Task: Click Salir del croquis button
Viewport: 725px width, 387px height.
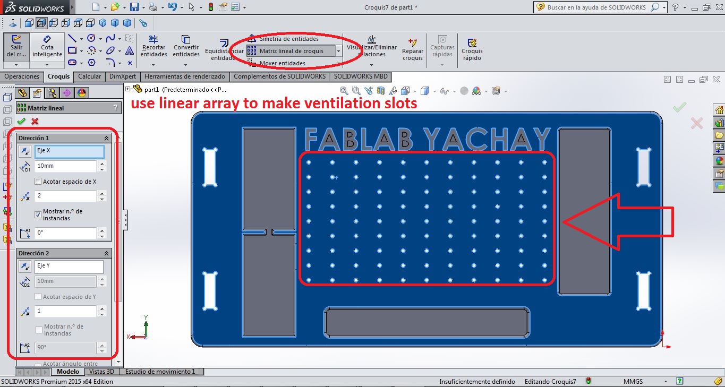Action: pyautogui.click(x=16, y=47)
